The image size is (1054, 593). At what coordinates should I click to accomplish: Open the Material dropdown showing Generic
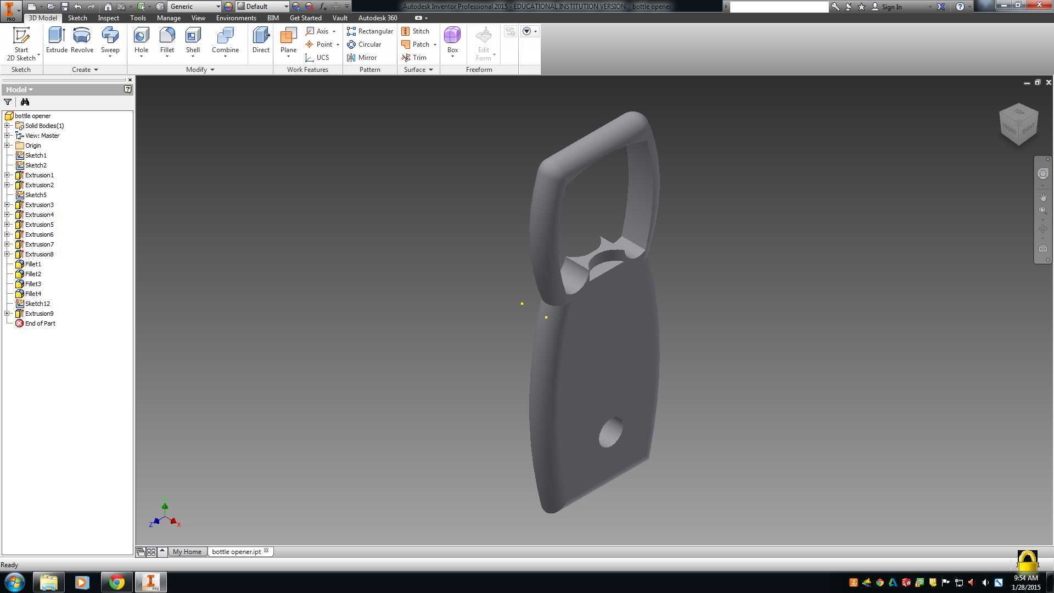click(194, 7)
